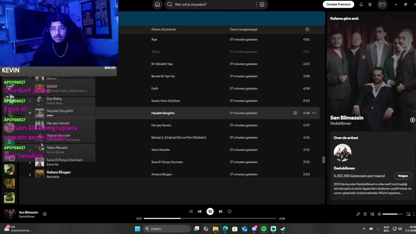This screenshot has height=234, width=416.
Task: Skip to previous track
Action: [x=200, y=211]
